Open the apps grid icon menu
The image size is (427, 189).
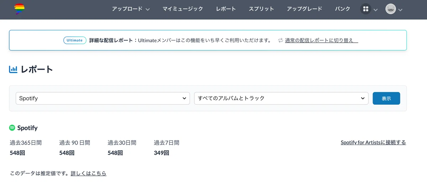tap(365, 9)
